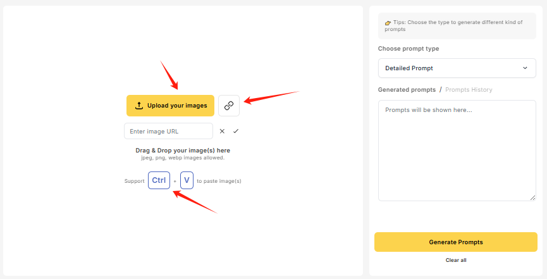This screenshot has width=547, height=279.
Task: Grab the textarea resize handle corner
Action: coord(532,197)
